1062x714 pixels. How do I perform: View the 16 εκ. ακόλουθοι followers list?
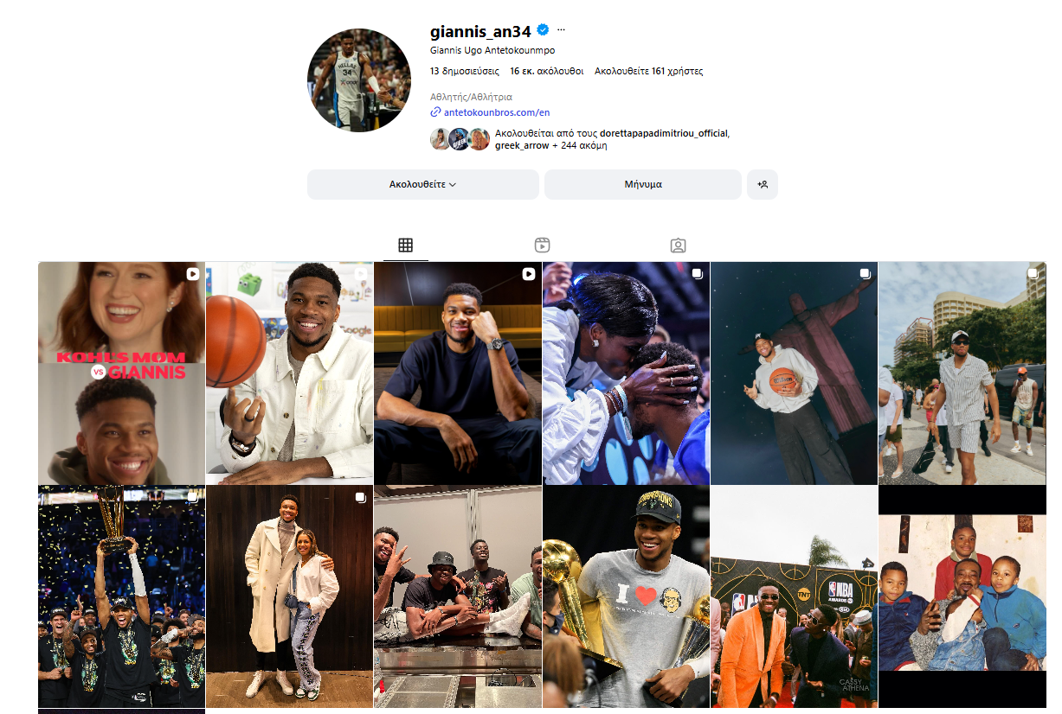tap(546, 71)
